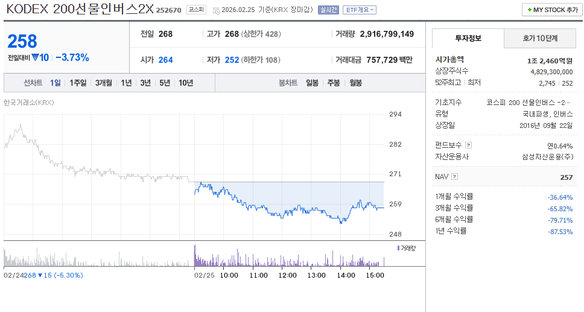The image size is (584, 312).
Task: Show the 일봉 candlestick chart
Action: click(312, 83)
